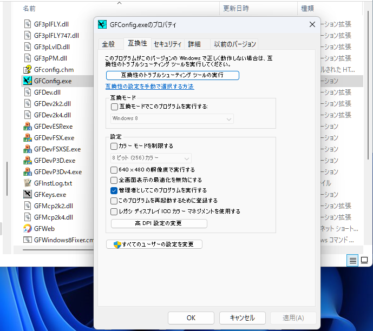Check カラーモードを制限する option
Screen dimensions: 373x331
pos(114,146)
